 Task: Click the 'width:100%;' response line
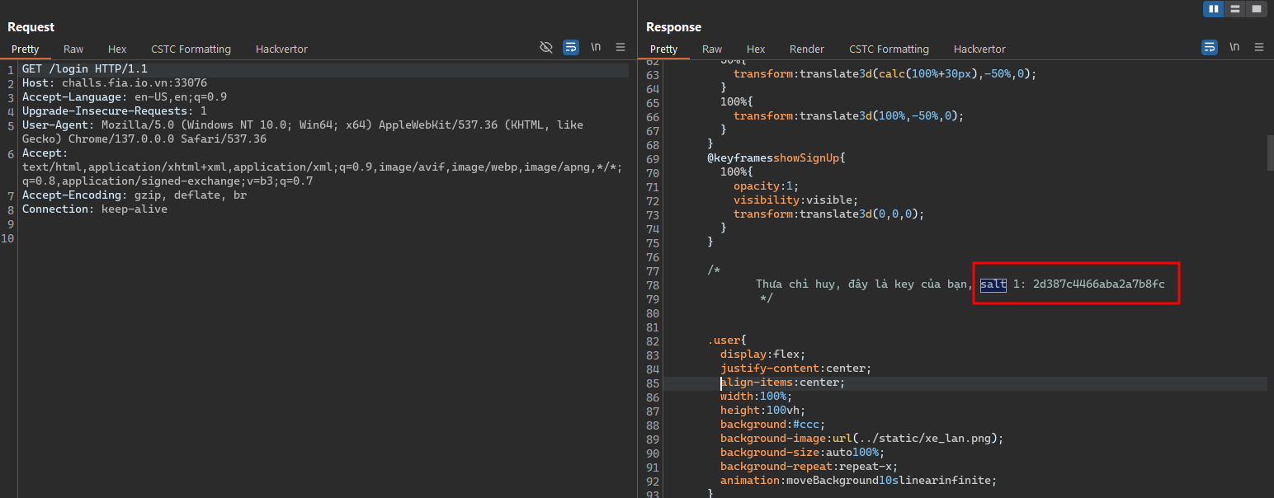click(x=757, y=397)
